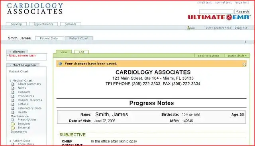Click the MR# value 142646

tap(187, 121)
